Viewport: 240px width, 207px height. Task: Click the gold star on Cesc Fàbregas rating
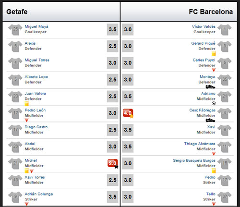(x=132, y=116)
